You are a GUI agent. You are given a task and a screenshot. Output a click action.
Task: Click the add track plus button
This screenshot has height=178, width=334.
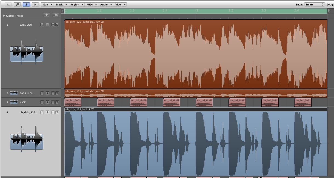47,15
